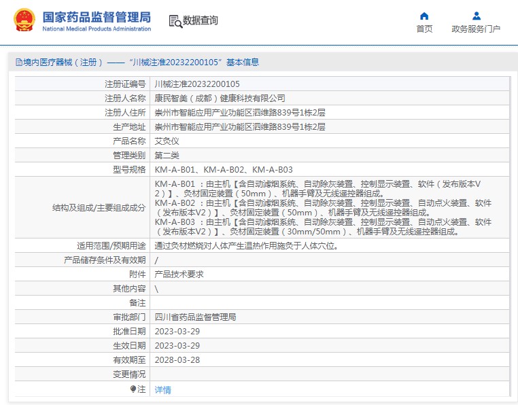Select the 生效日期 value 2023-03-29

click(x=177, y=345)
